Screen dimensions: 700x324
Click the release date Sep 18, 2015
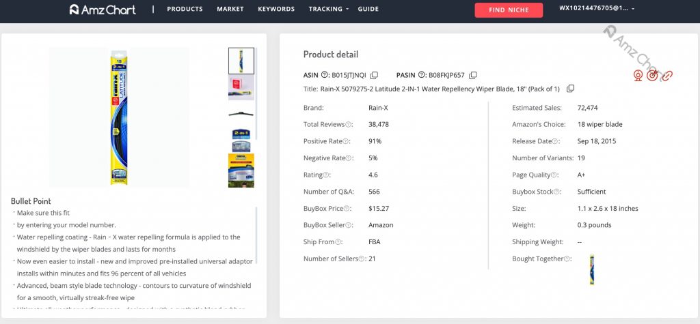[596, 141]
